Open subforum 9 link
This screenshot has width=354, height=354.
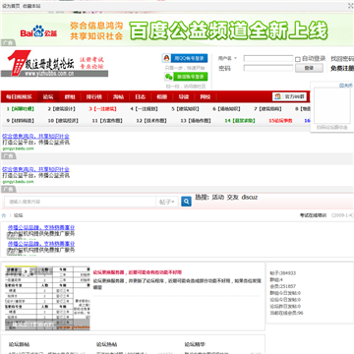point(21,121)
